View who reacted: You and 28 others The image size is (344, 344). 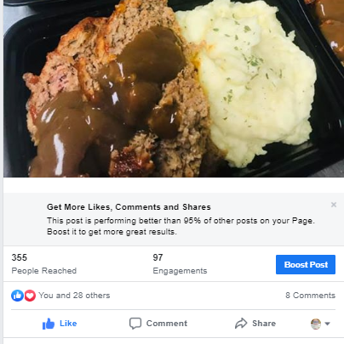(x=74, y=296)
